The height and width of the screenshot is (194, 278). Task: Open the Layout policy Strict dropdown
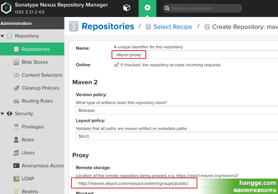click(x=177, y=136)
